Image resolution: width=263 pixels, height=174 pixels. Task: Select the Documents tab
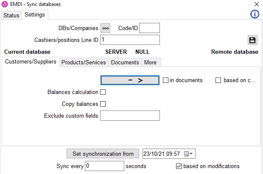pyautogui.click(x=125, y=62)
